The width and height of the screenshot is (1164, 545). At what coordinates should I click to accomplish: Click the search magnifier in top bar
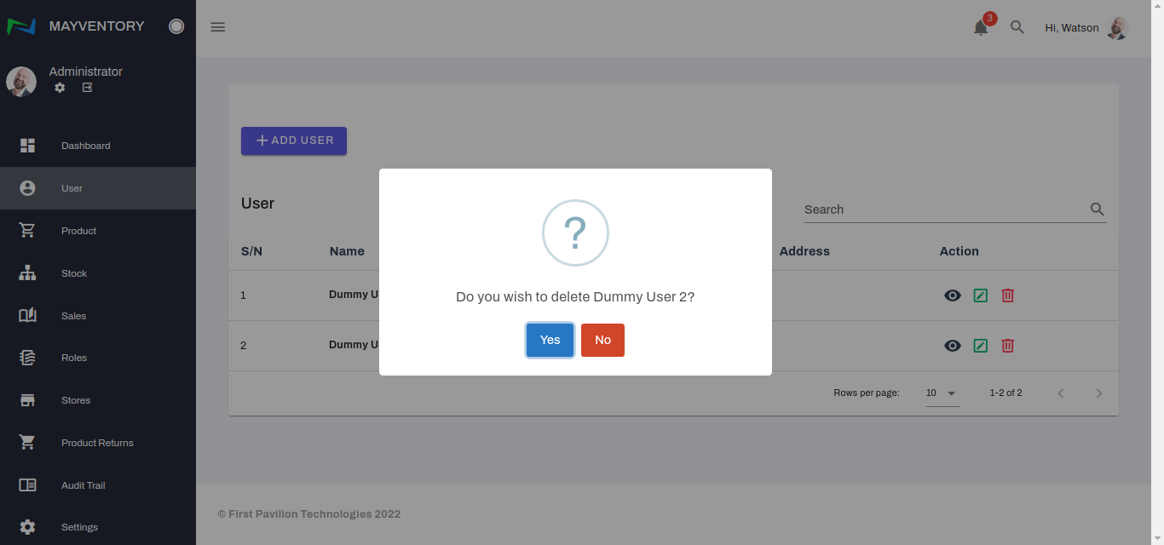coord(1017,27)
